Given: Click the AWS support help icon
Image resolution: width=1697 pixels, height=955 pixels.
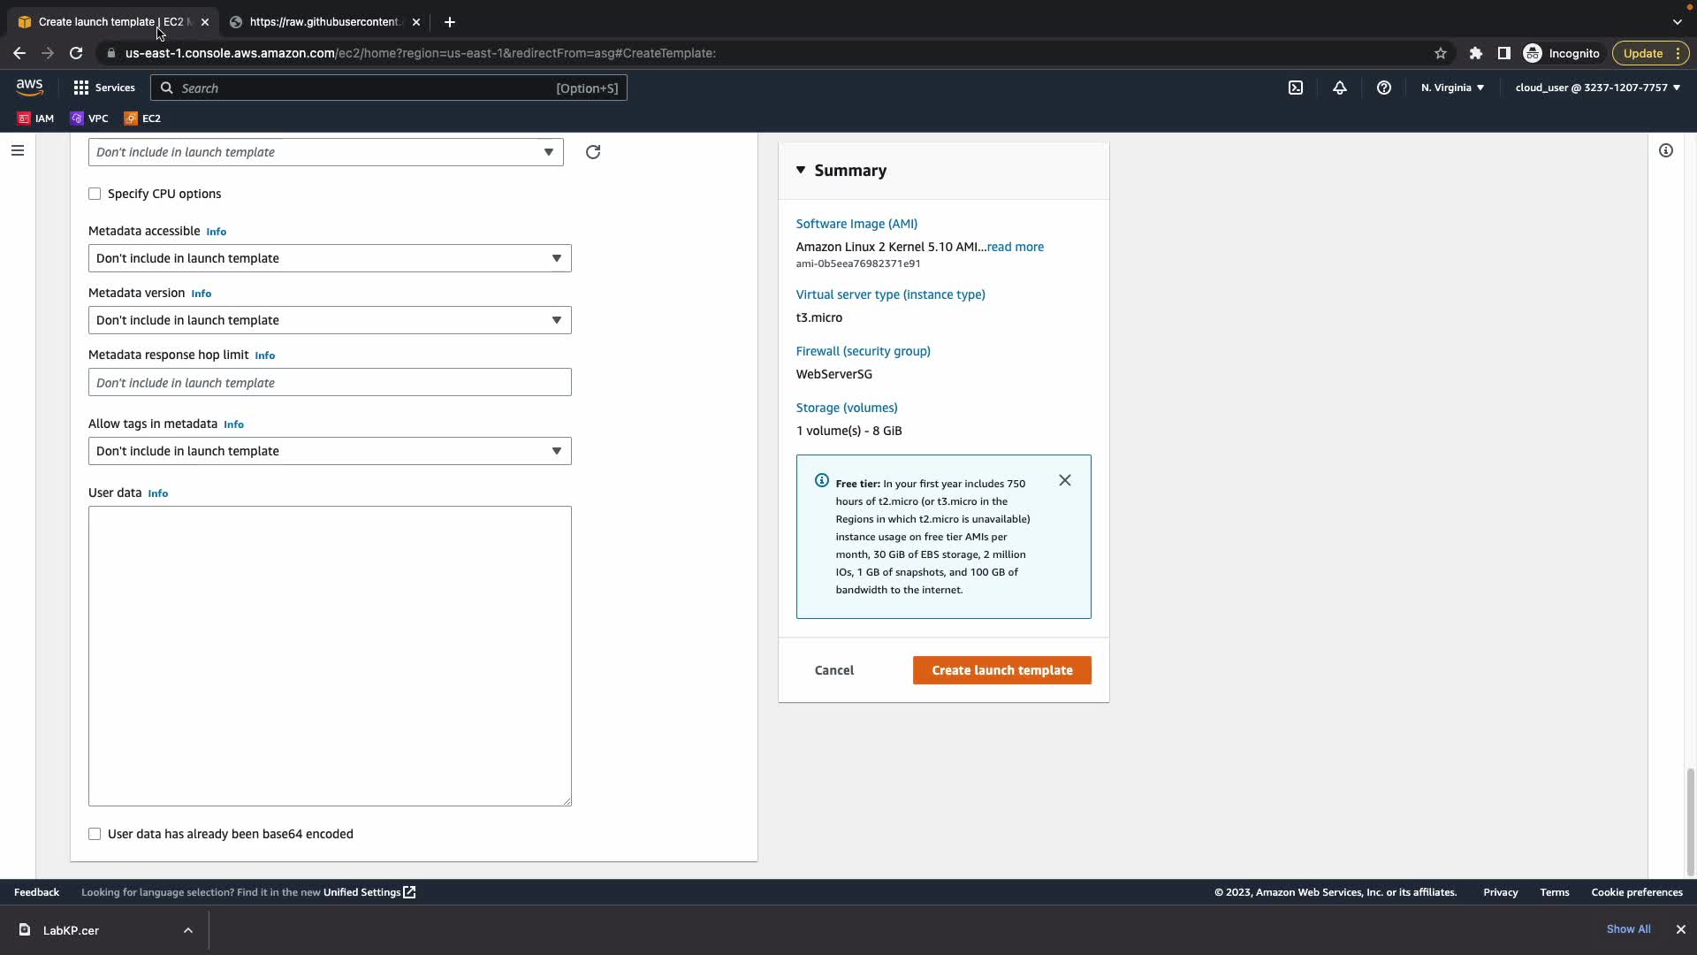Looking at the screenshot, I should tap(1384, 88).
